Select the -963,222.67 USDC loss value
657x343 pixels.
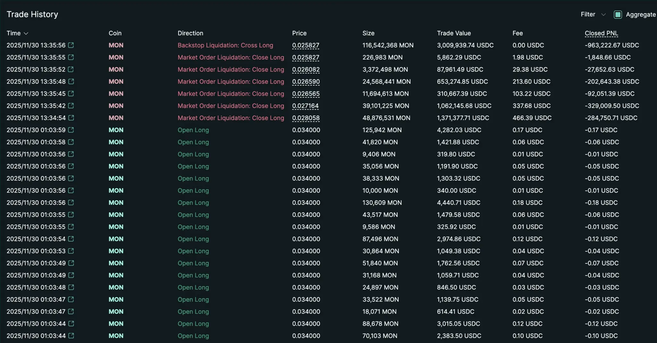click(x=612, y=45)
